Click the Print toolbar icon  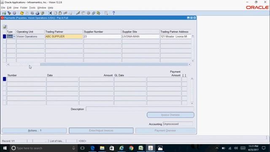(38, 13)
